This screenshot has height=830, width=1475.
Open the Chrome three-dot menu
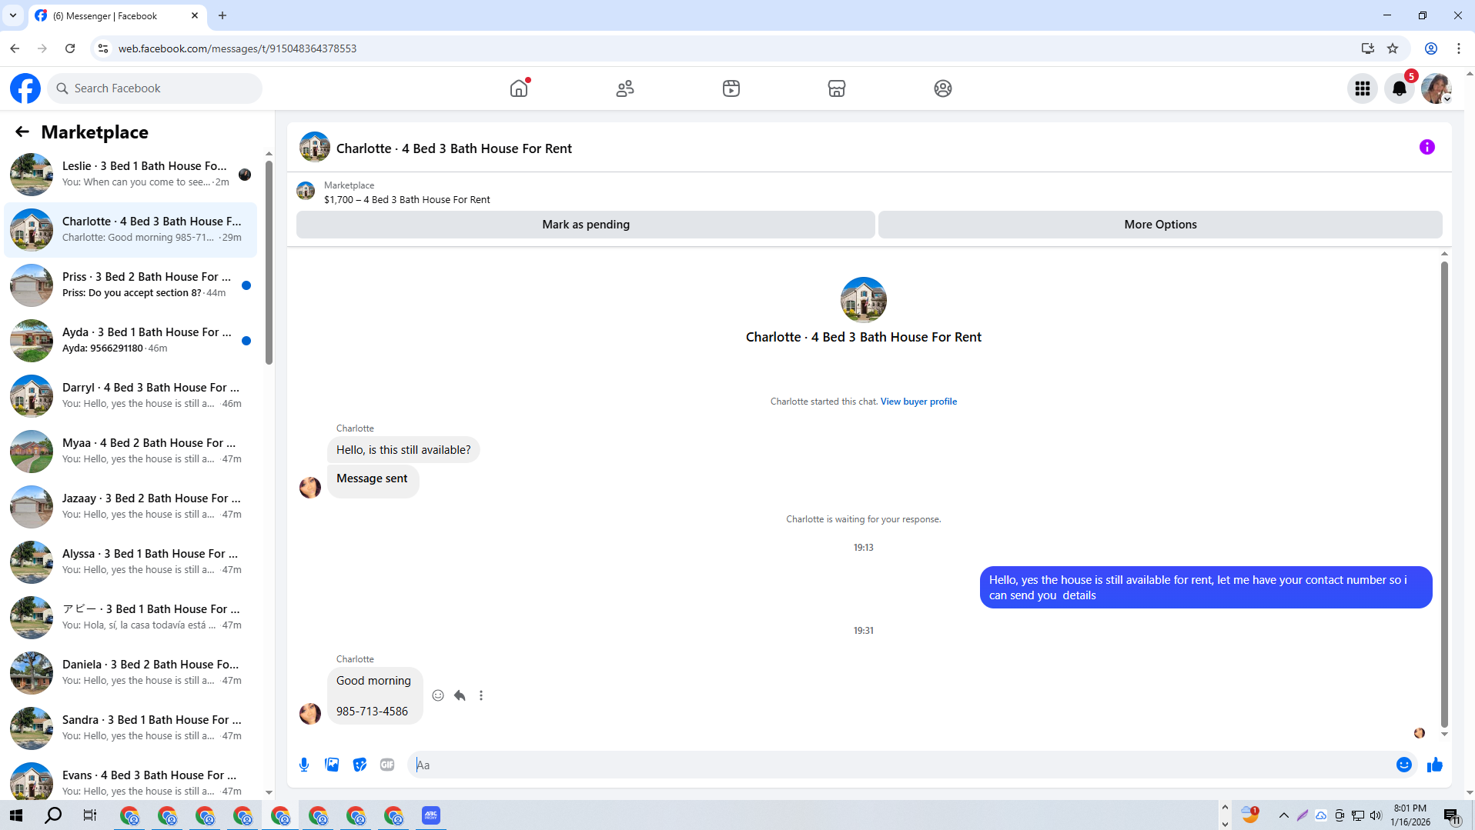(x=1459, y=48)
